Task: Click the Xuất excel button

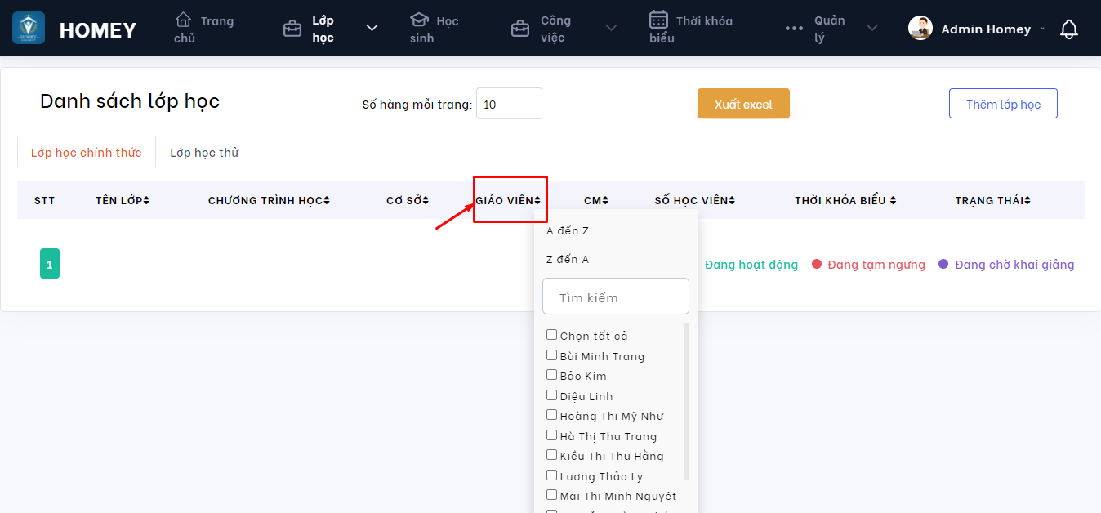Action: click(x=743, y=104)
